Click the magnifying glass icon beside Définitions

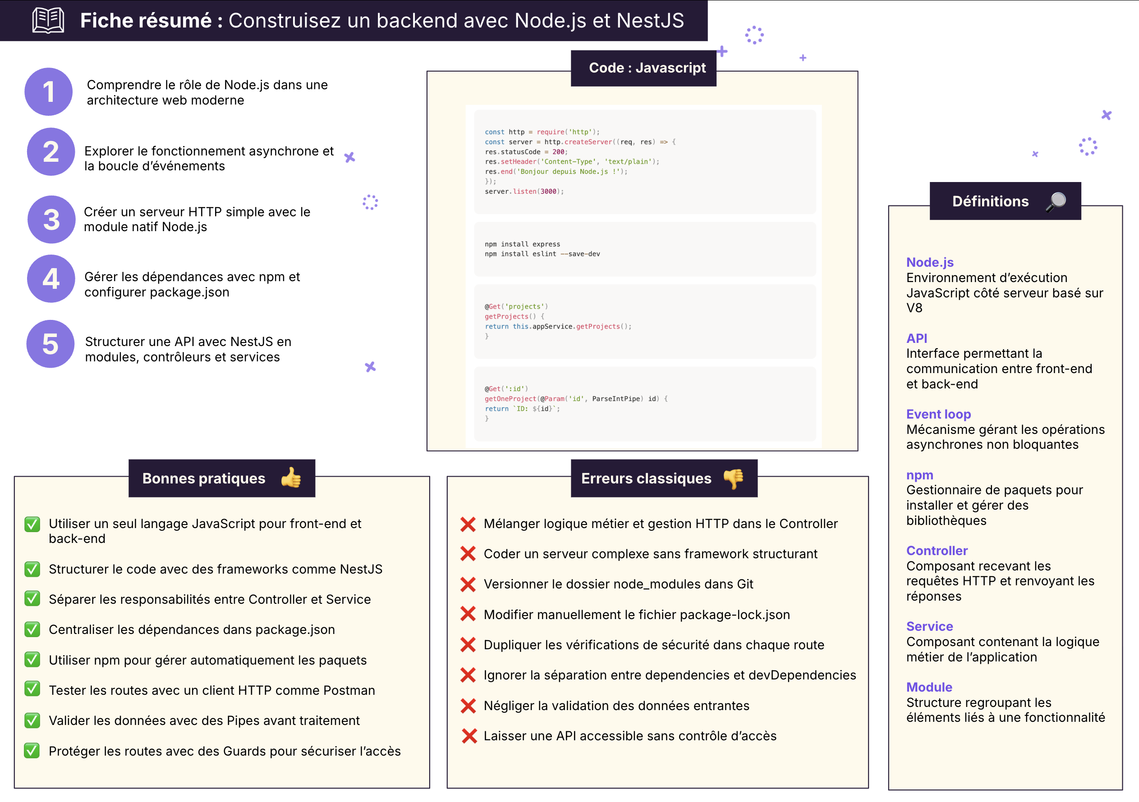point(1056,202)
